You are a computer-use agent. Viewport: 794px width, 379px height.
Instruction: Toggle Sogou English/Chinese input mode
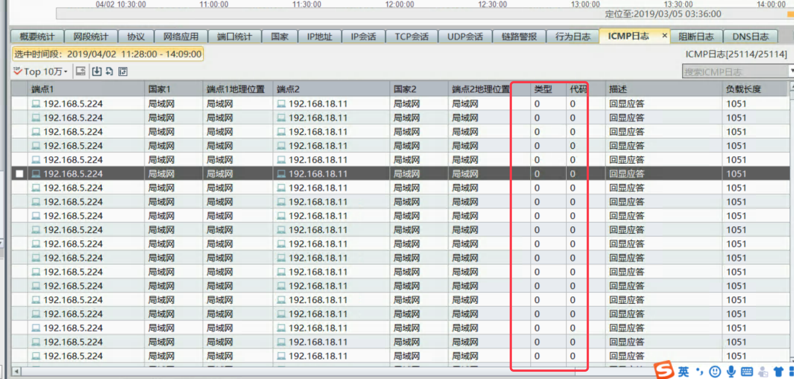tap(683, 372)
